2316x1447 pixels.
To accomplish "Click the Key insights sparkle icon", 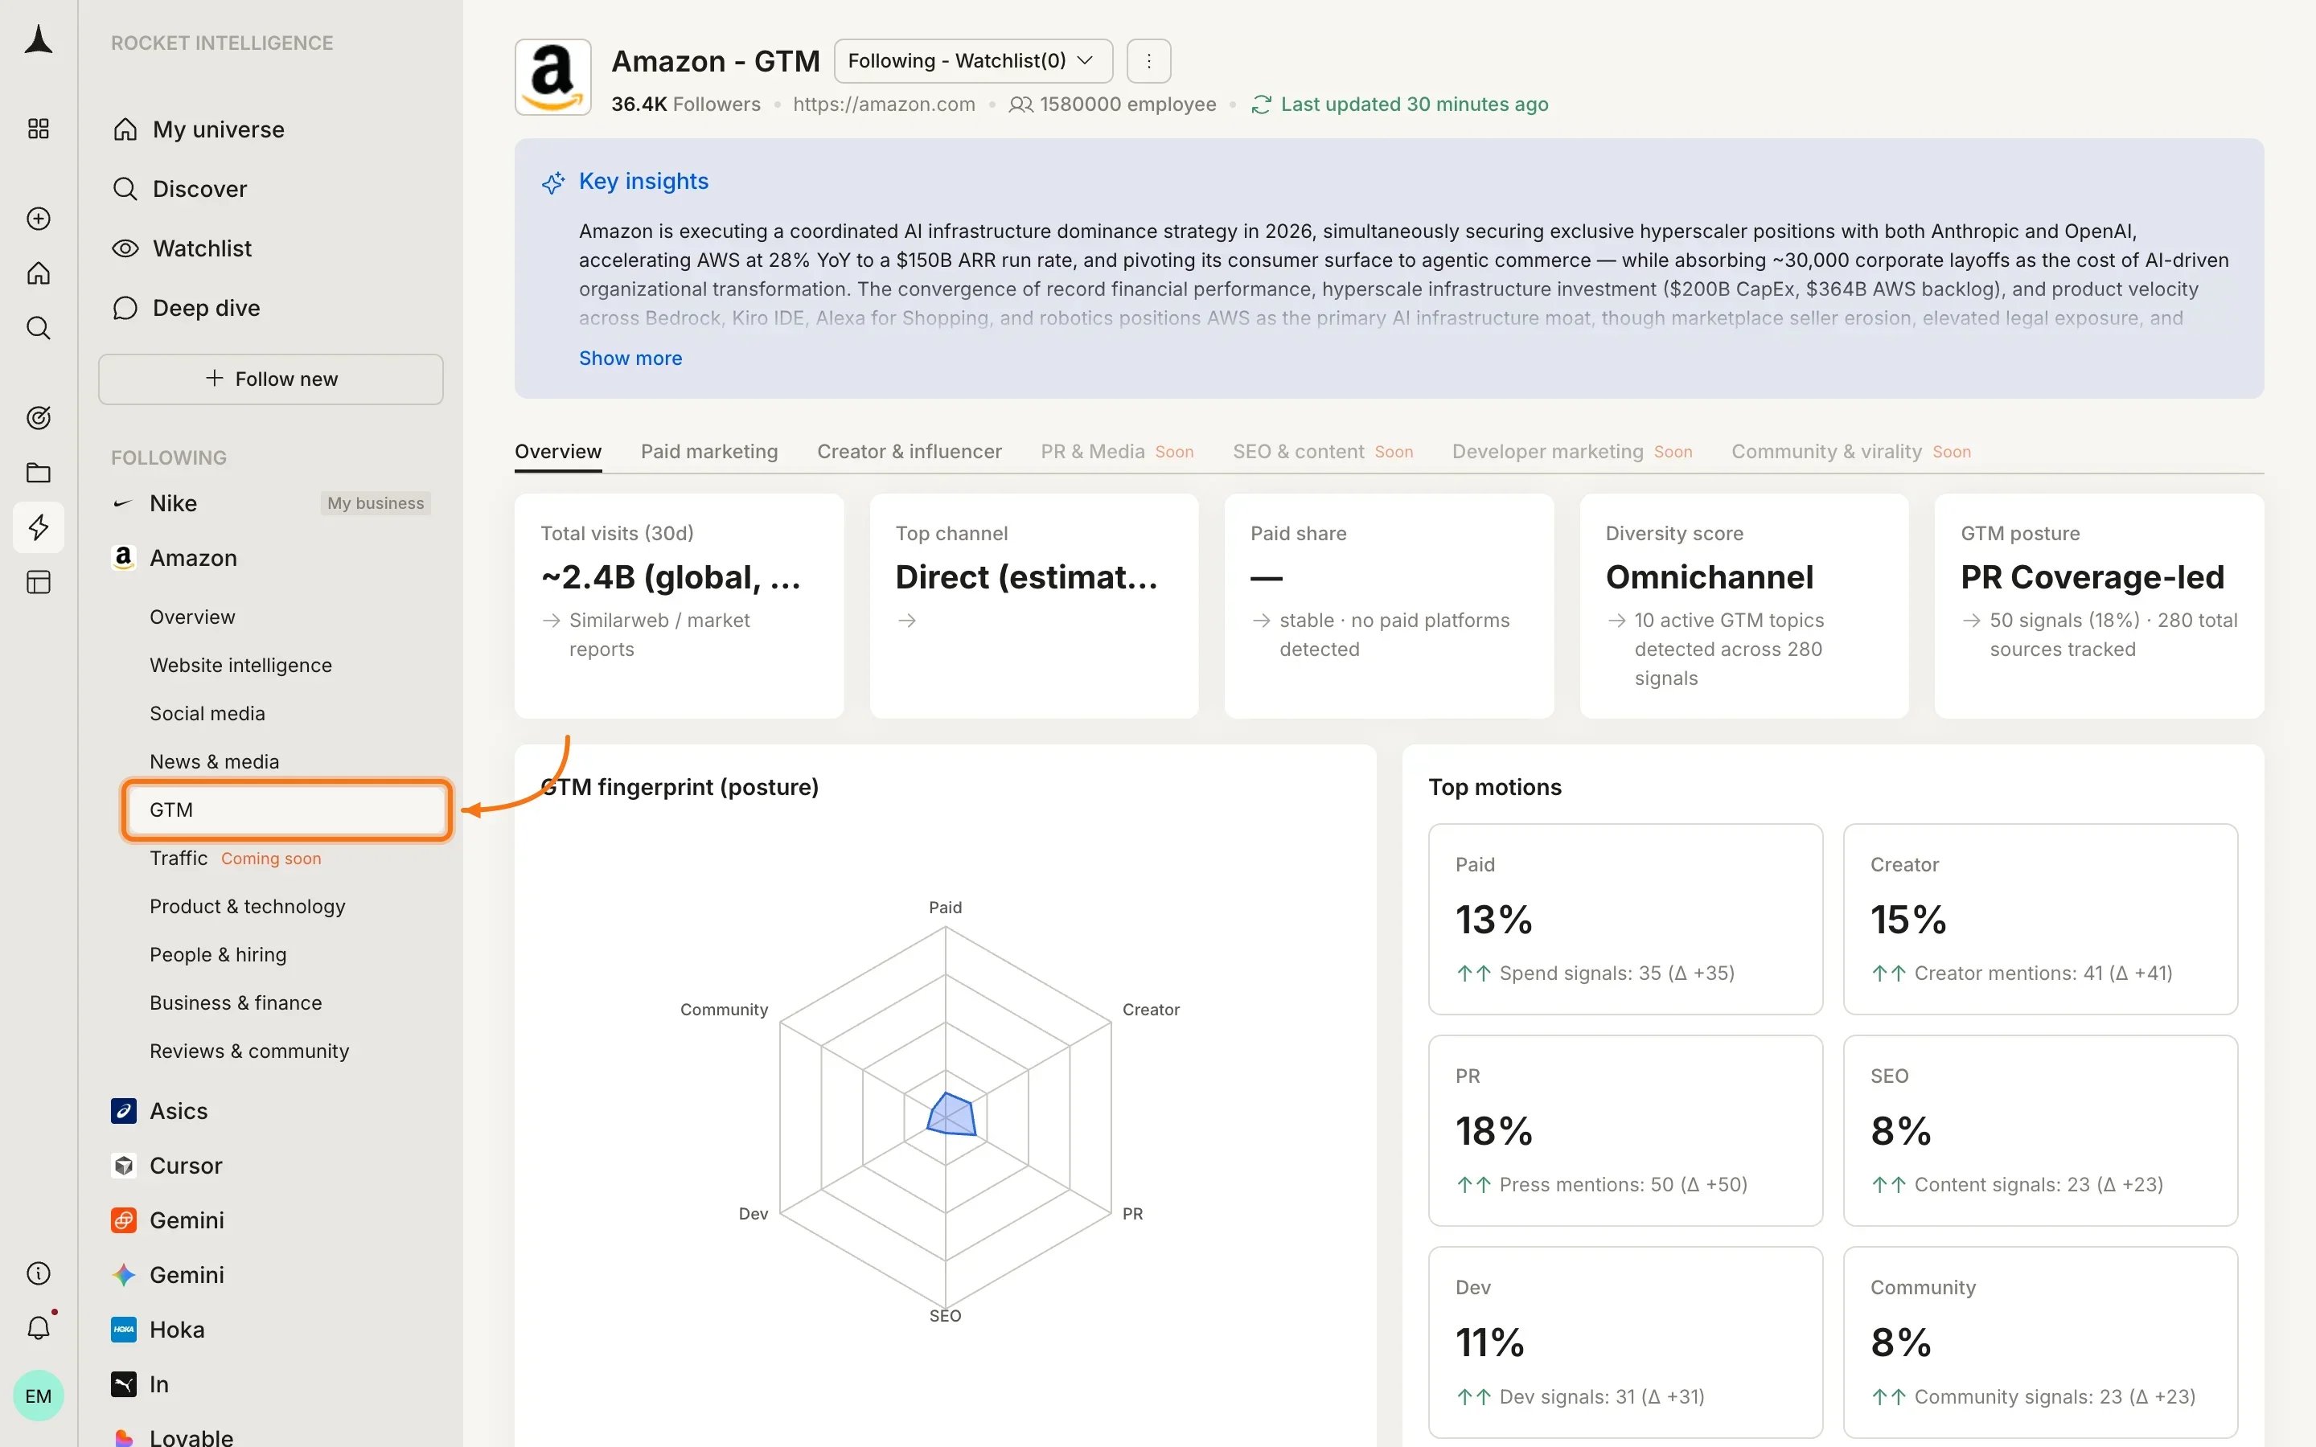I will tap(553, 182).
